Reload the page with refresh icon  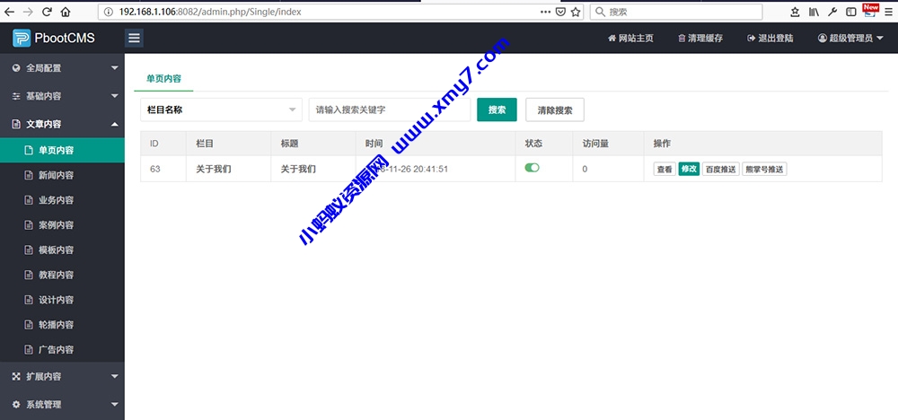pyautogui.click(x=48, y=12)
